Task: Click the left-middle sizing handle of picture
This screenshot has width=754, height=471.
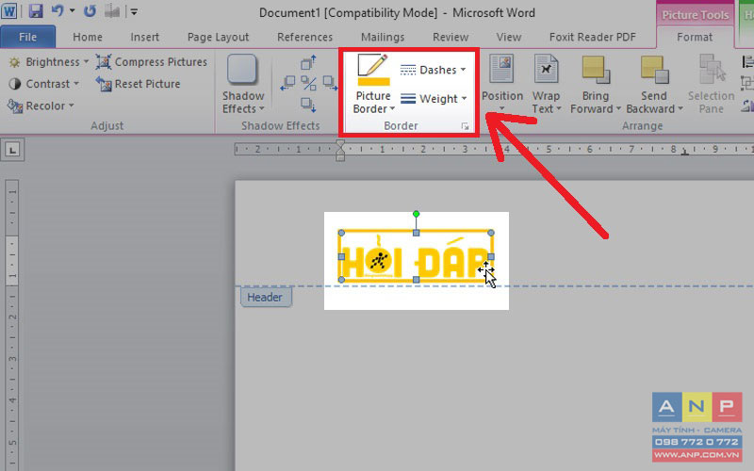Action: pyautogui.click(x=341, y=256)
